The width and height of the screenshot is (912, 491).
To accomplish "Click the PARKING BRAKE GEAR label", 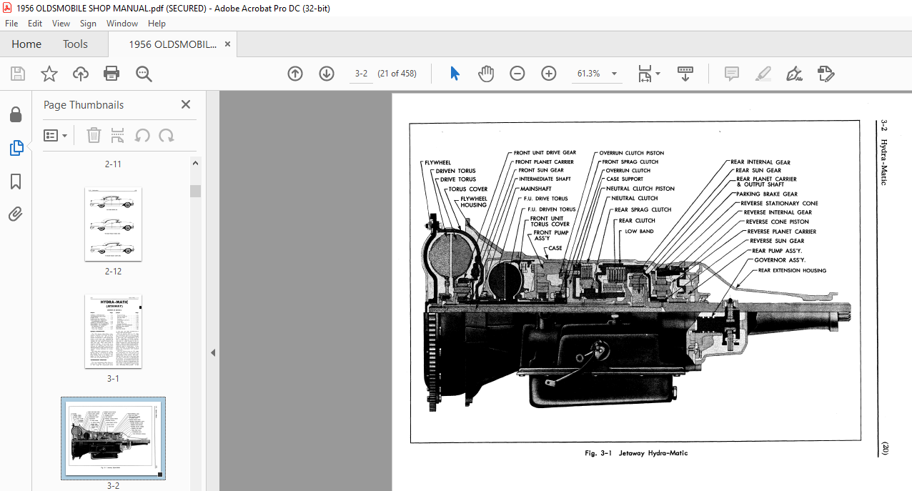I will [767, 194].
